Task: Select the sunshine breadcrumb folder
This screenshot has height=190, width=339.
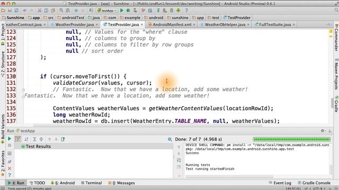Action: [178, 17]
